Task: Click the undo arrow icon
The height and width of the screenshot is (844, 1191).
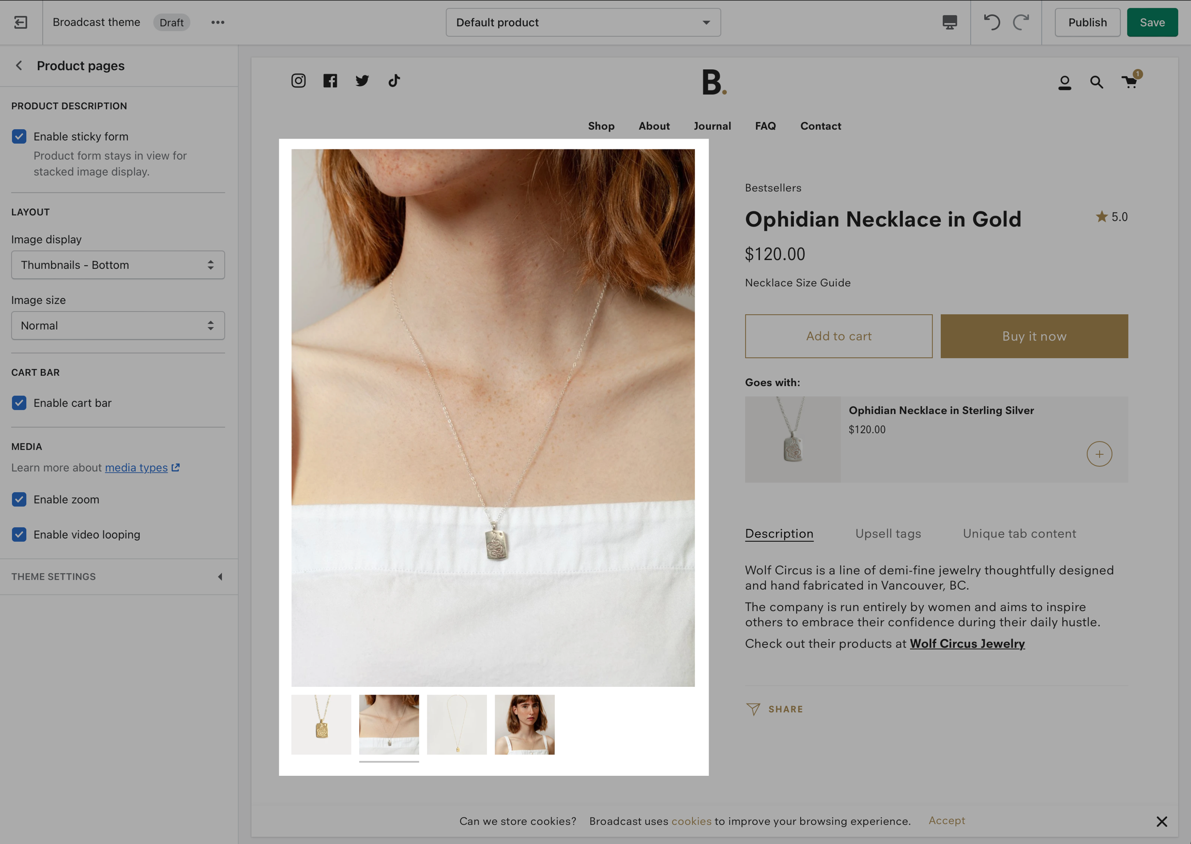Action: pyautogui.click(x=991, y=22)
